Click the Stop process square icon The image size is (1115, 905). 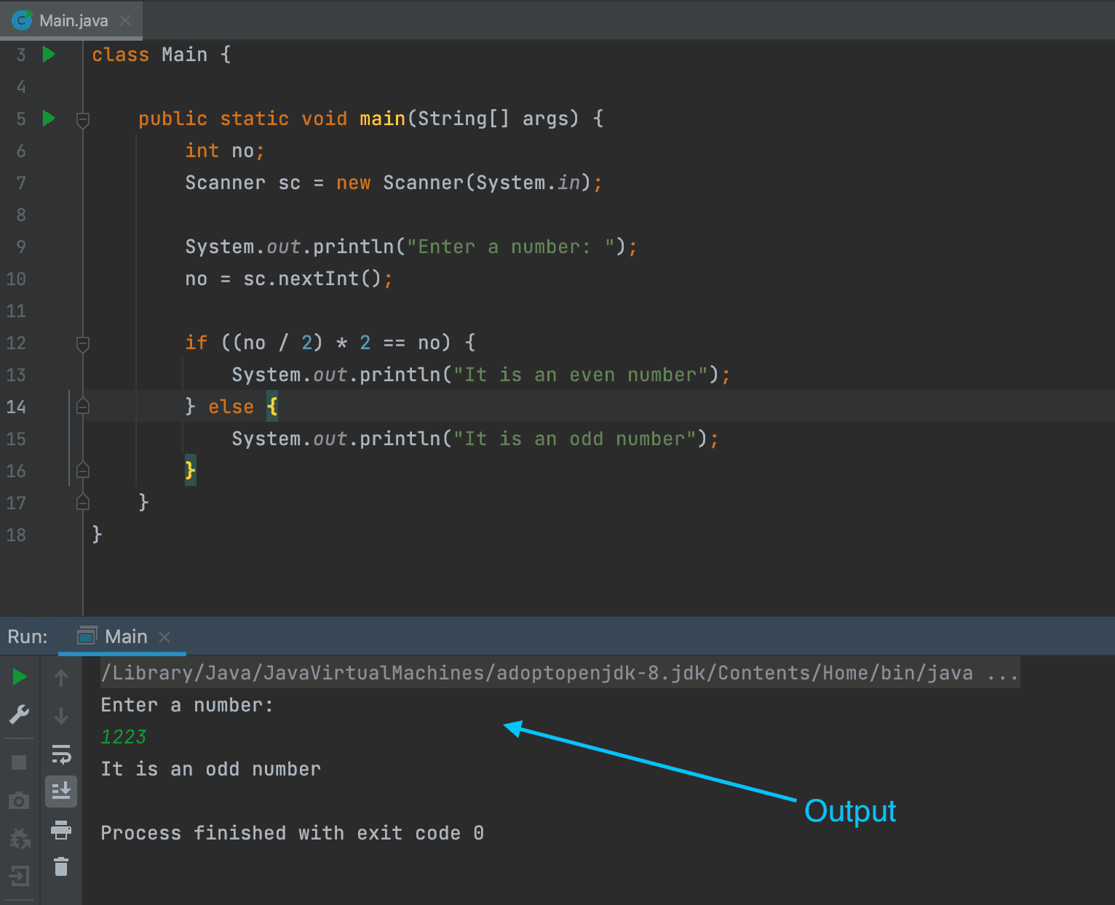(19, 761)
